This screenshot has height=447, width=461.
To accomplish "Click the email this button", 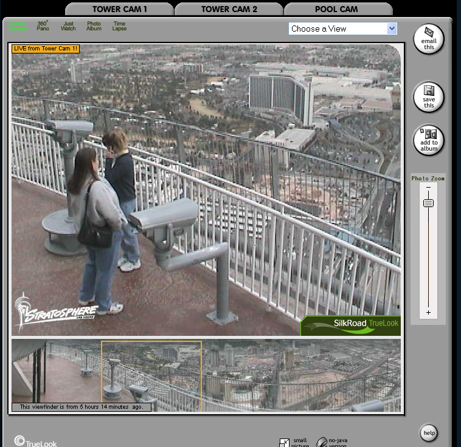I will click(x=429, y=39).
